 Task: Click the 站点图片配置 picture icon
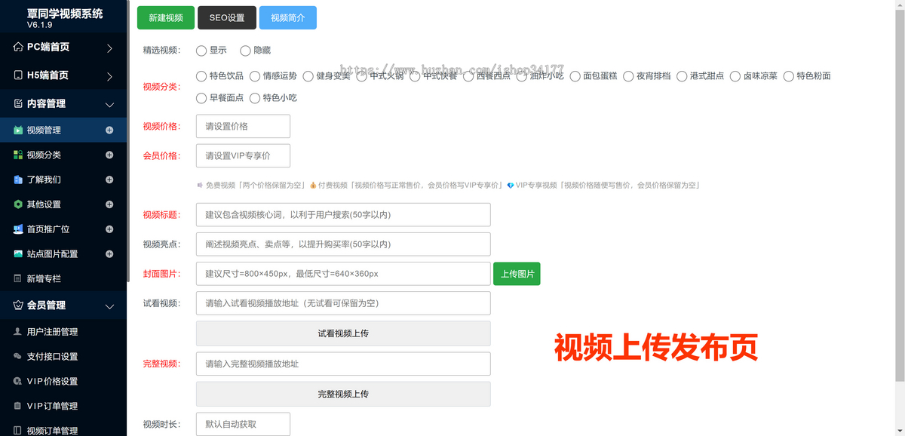coord(19,254)
